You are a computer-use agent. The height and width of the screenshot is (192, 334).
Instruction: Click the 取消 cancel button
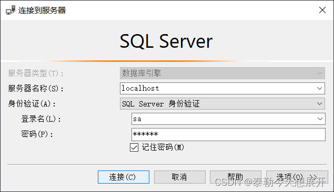click(180, 177)
